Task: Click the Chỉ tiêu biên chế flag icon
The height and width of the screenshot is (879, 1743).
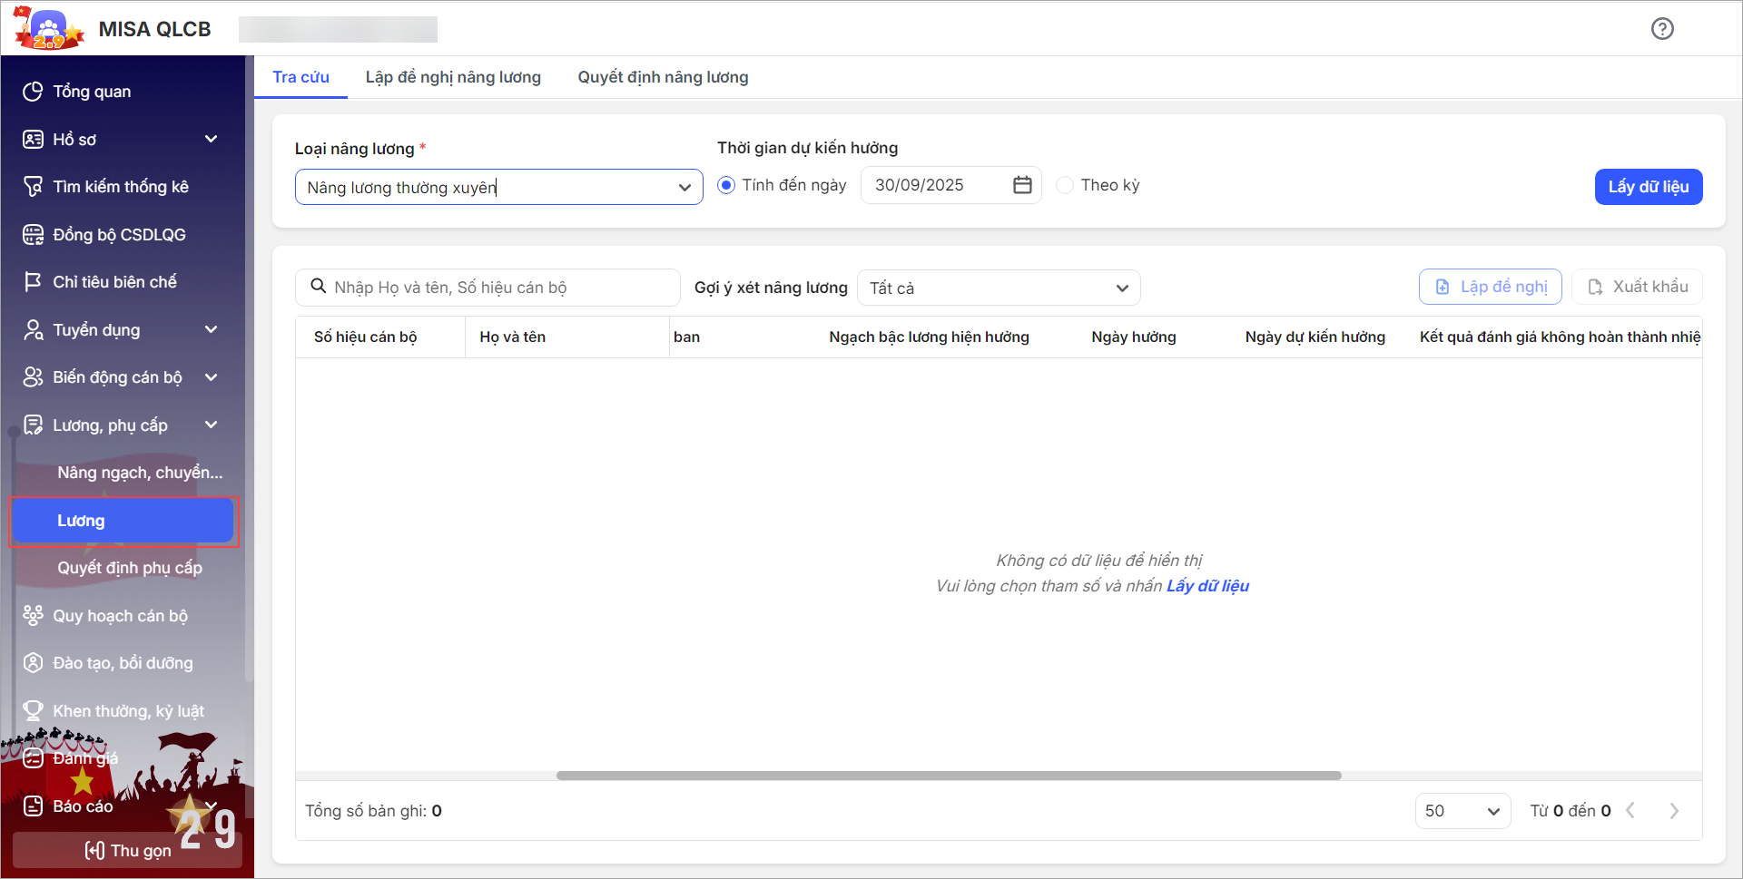Action: pos(33,282)
